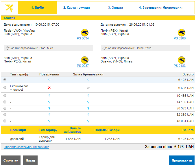Click the 48 061 UAH price

coord(185,121)
